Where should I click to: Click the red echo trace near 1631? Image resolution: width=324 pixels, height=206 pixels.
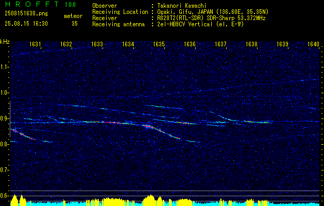tap(23, 134)
